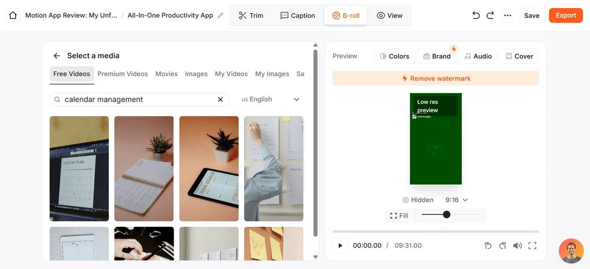Screen dimensions: 590x269
Task: Open the three-dot more options menu
Action: tap(507, 16)
